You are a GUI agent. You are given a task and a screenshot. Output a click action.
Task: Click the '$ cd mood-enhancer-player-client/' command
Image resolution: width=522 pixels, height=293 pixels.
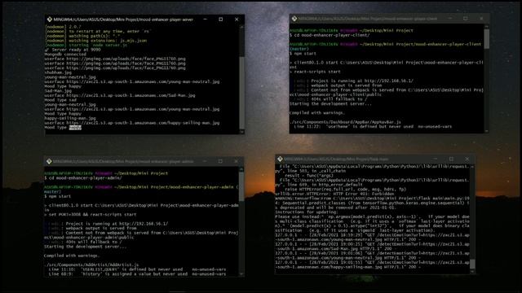click(330, 35)
